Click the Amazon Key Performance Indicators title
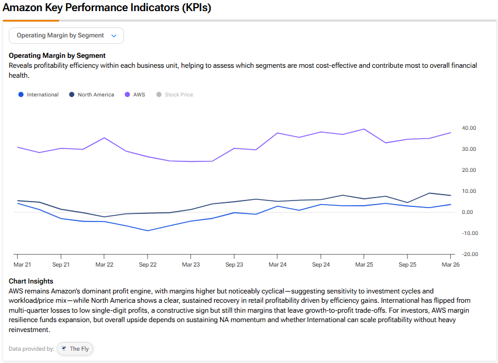Viewport: 498px width, 363px height. pyautogui.click(x=107, y=7)
